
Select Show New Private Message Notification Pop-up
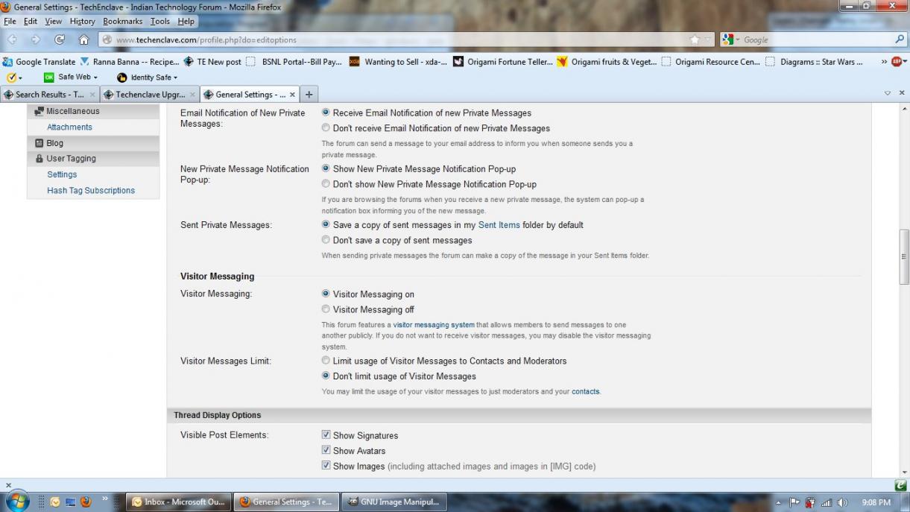[x=326, y=169]
